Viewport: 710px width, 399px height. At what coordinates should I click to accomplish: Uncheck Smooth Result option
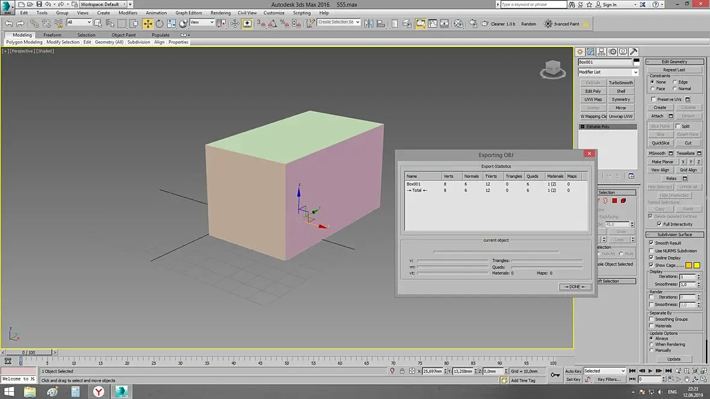coord(652,243)
